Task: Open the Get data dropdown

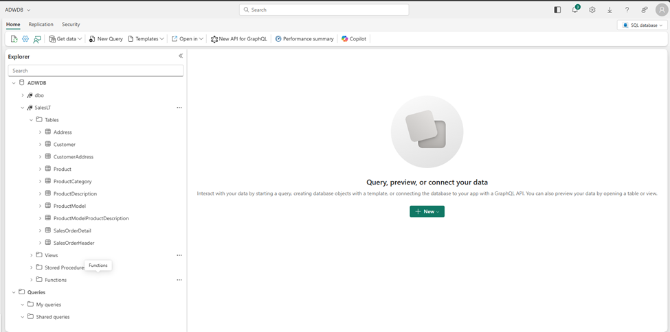Action: (65, 39)
